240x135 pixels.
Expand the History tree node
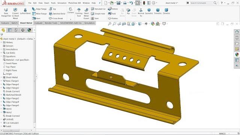pos(1,42)
